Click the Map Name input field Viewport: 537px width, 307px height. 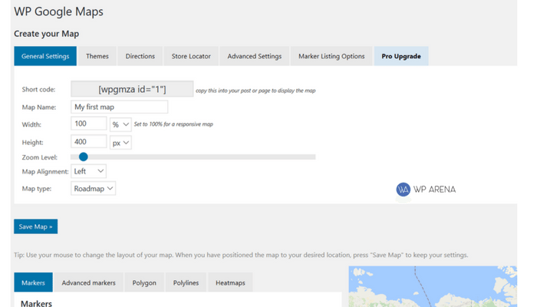pyautogui.click(x=119, y=107)
